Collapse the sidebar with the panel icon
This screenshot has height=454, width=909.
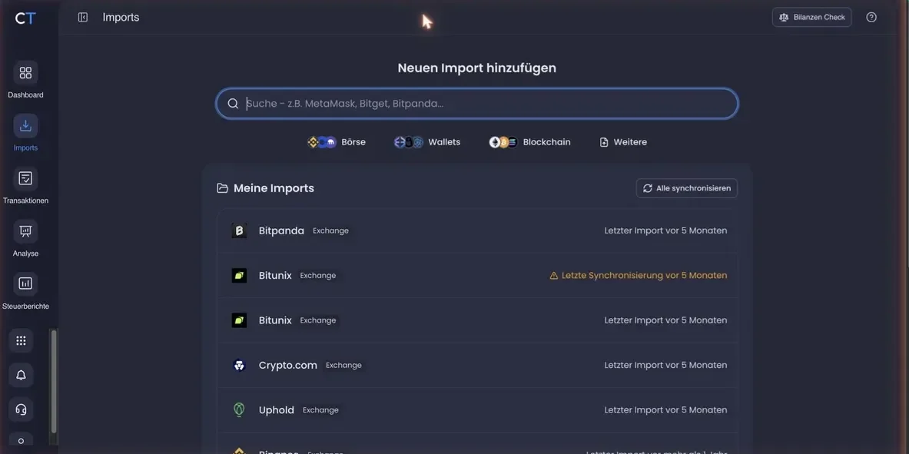pyautogui.click(x=83, y=18)
